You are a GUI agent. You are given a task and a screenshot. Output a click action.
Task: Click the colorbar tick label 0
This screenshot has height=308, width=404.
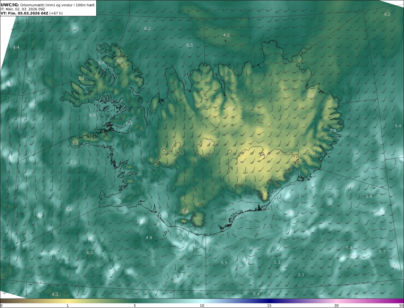click(1, 305)
